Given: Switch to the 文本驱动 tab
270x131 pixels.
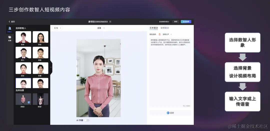Looking at the screenshot, I should tap(153, 28).
